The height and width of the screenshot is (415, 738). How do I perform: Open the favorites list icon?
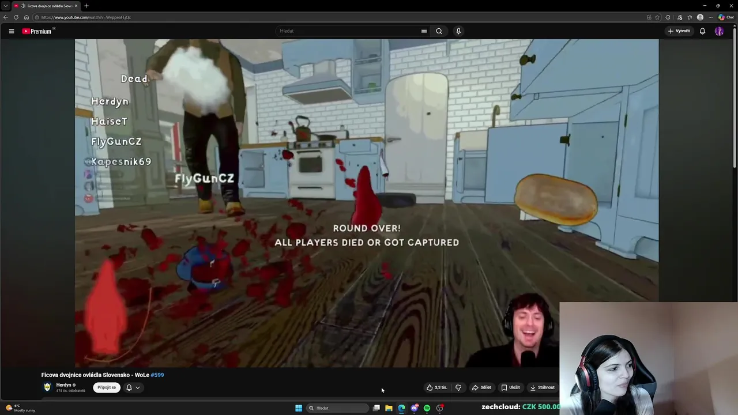(x=690, y=17)
